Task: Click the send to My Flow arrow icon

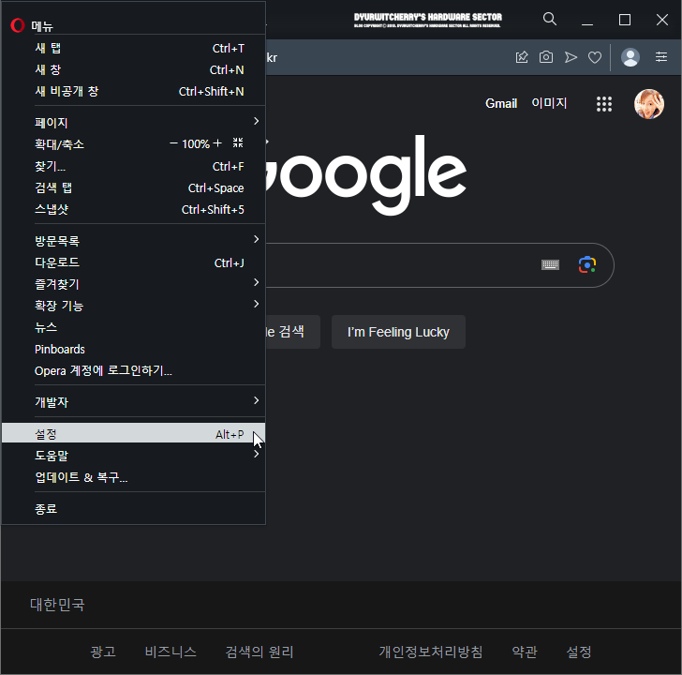Action: pos(571,57)
